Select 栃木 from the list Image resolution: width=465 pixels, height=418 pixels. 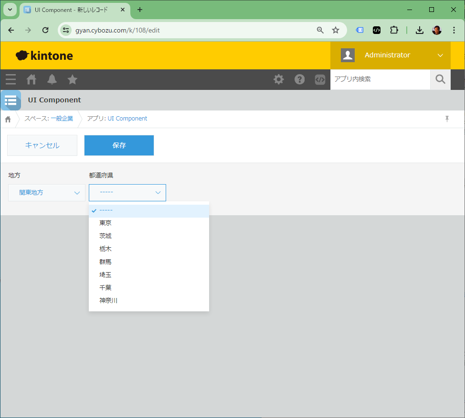tap(149, 249)
